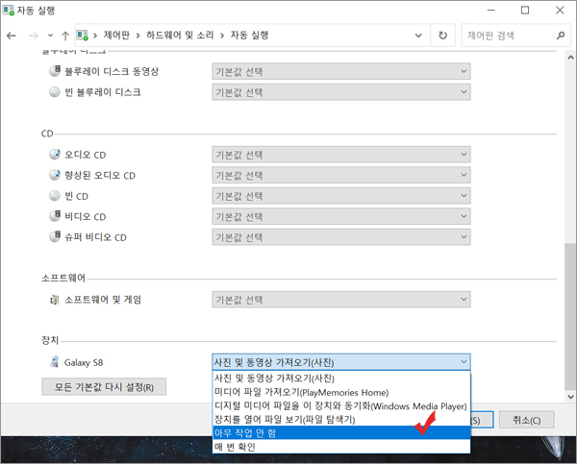Image resolution: width=577 pixels, height=464 pixels.
Task: Select 제어판 breadcrumb
Action: 116,35
